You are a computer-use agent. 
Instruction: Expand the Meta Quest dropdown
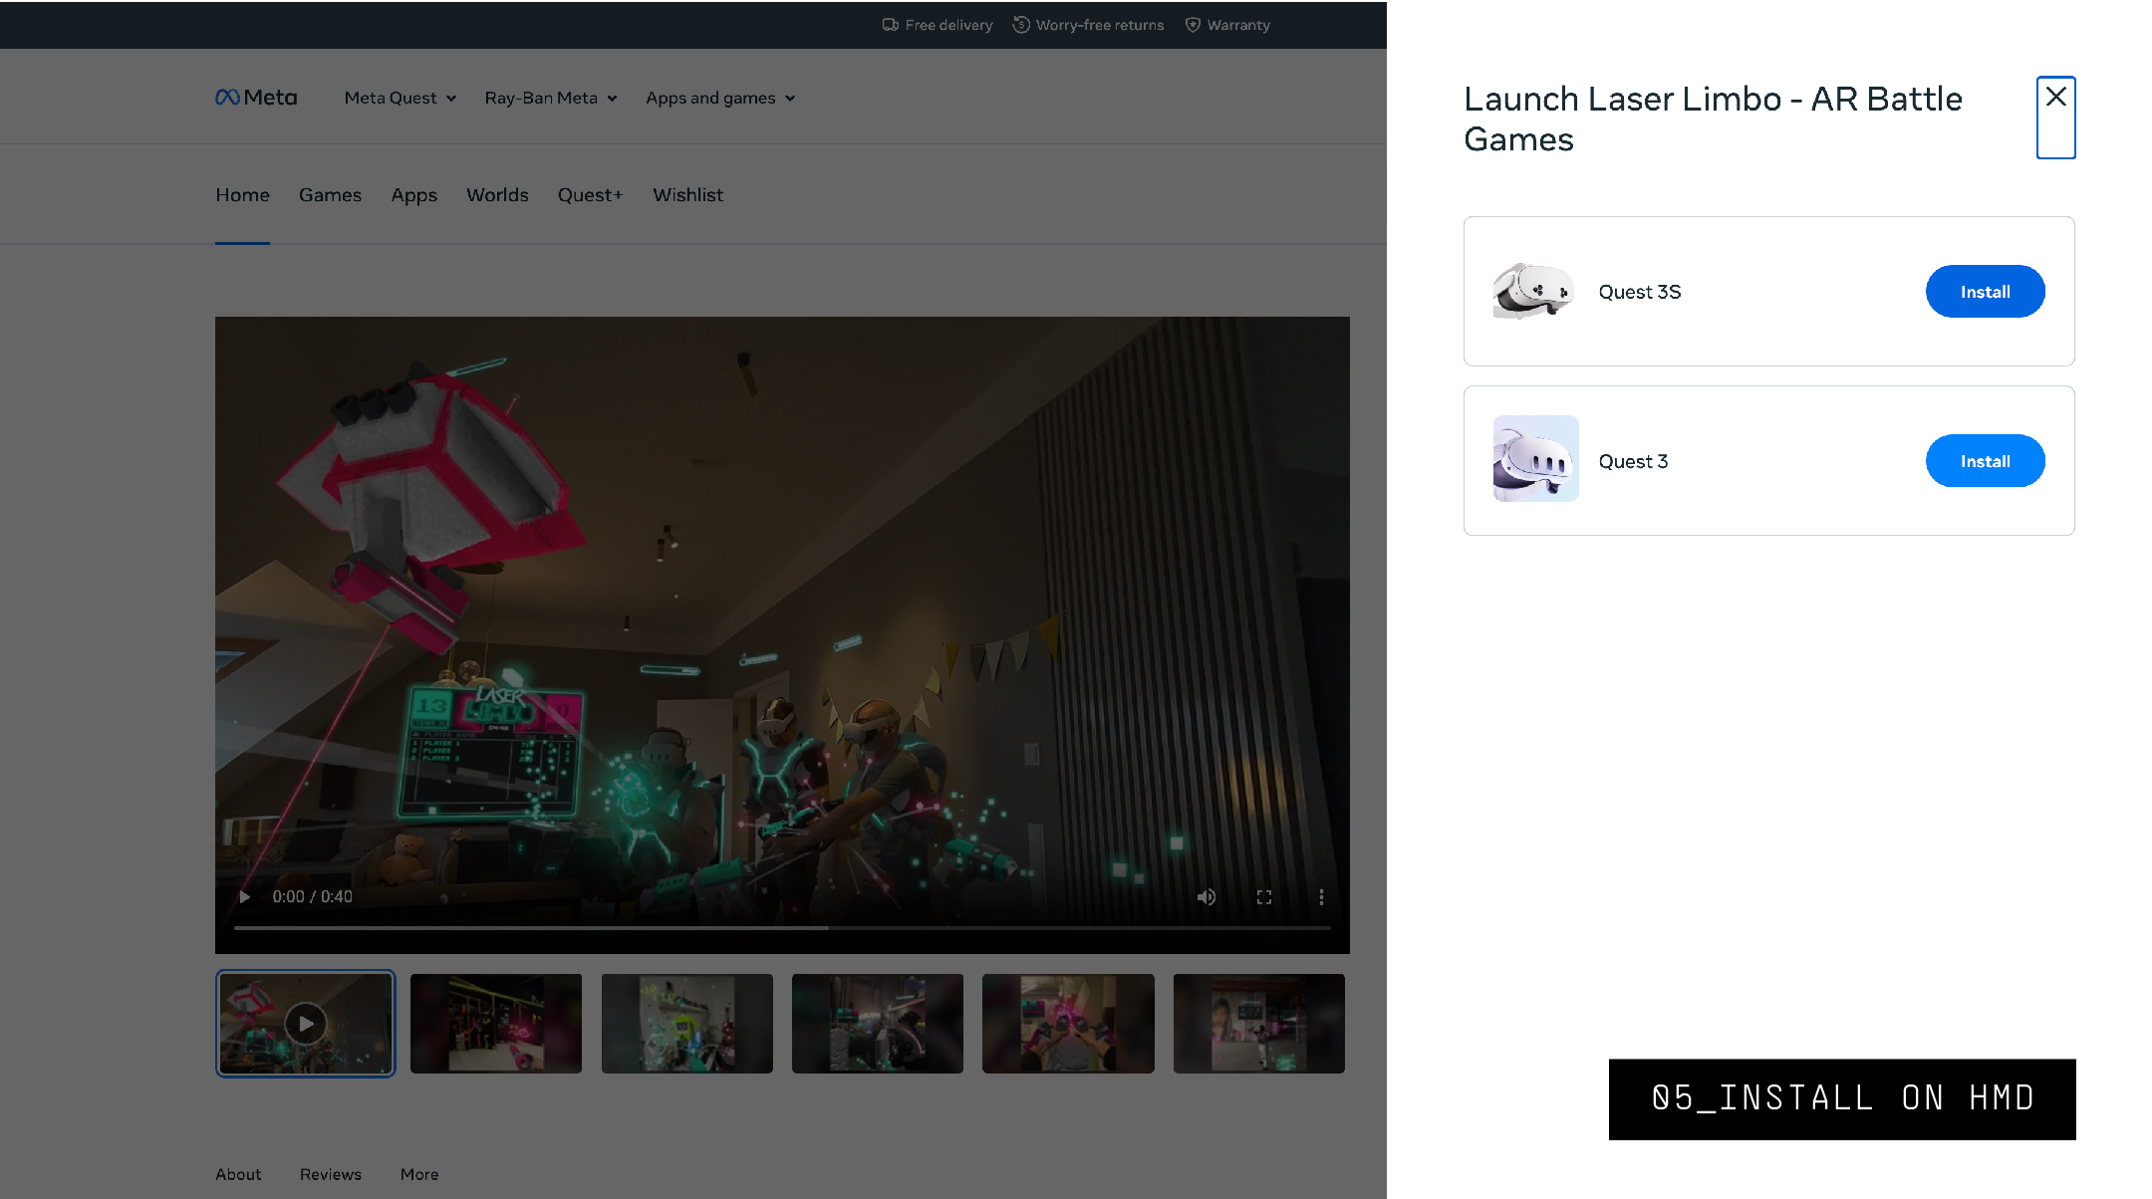[x=401, y=98]
